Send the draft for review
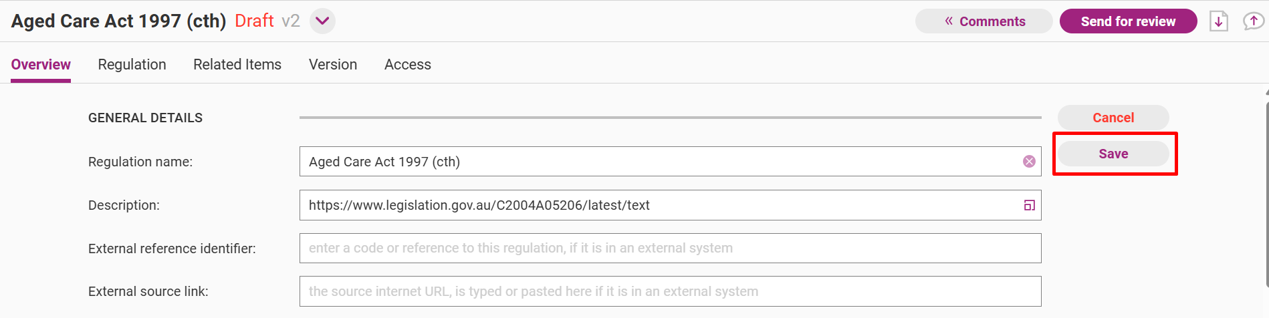1269x318 pixels. pos(1128,21)
